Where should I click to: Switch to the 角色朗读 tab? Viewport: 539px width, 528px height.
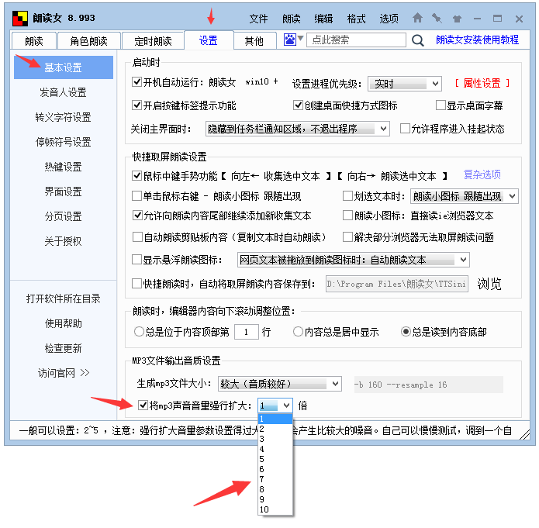click(x=88, y=41)
